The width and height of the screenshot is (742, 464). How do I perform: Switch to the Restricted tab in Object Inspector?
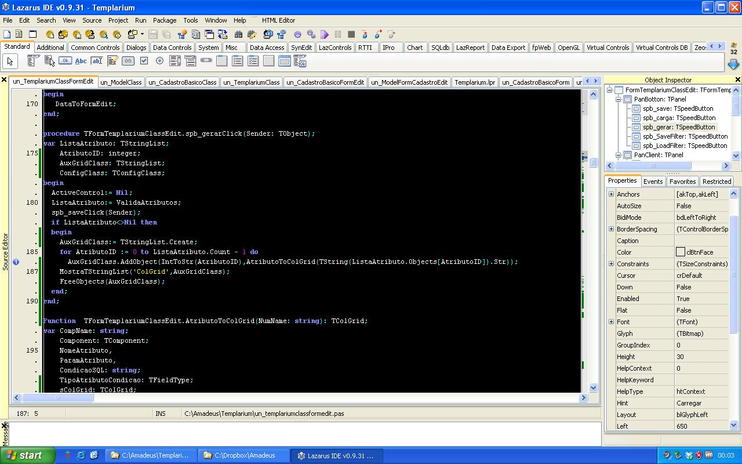pos(716,182)
